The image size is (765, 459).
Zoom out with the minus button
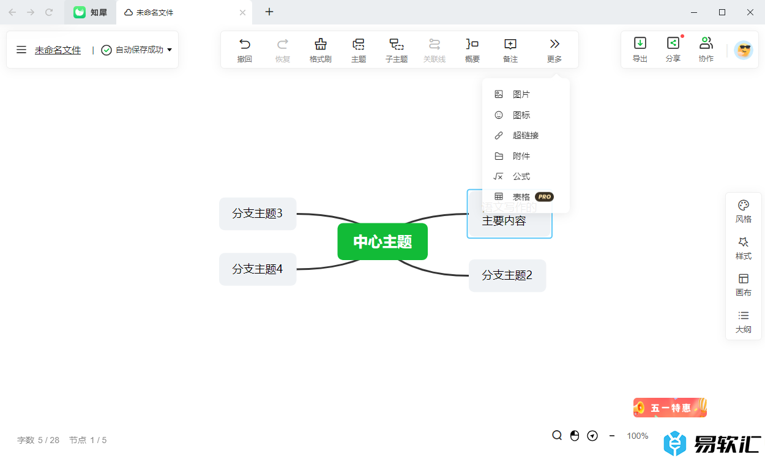pyautogui.click(x=612, y=436)
